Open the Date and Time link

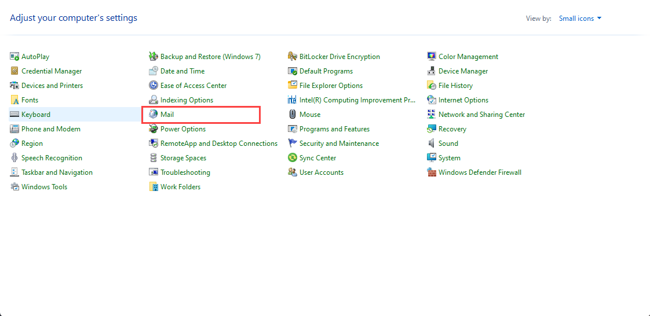coord(182,71)
